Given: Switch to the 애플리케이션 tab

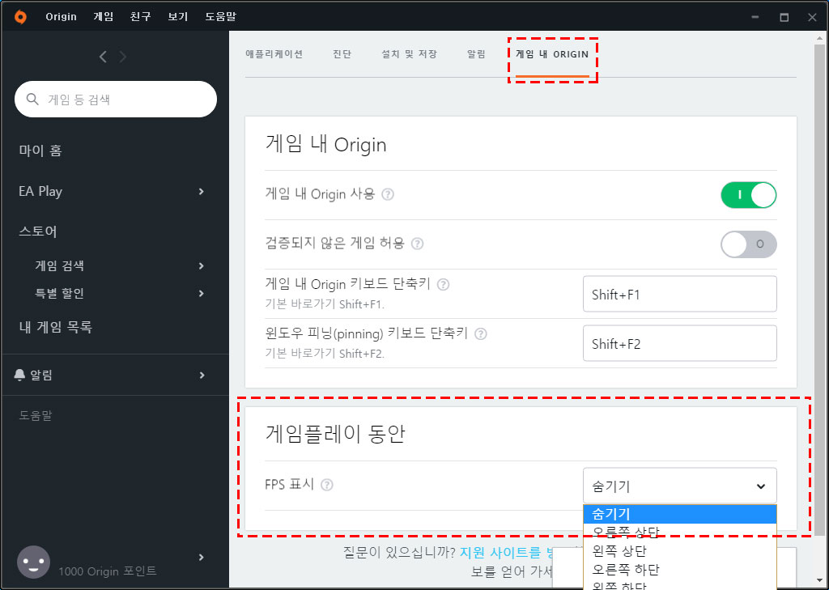Looking at the screenshot, I should click(x=274, y=54).
